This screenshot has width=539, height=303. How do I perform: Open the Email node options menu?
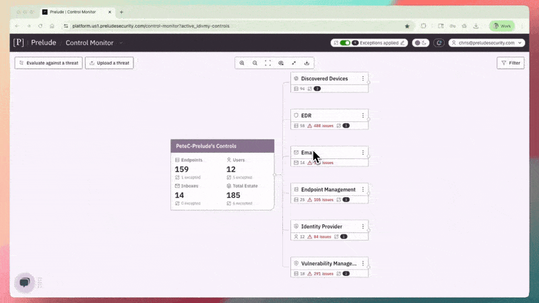pos(363,153)
